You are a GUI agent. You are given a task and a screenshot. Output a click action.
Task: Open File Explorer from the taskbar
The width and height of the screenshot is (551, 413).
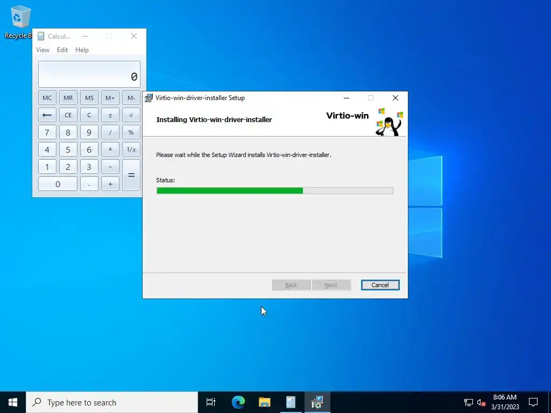(264, 402)
